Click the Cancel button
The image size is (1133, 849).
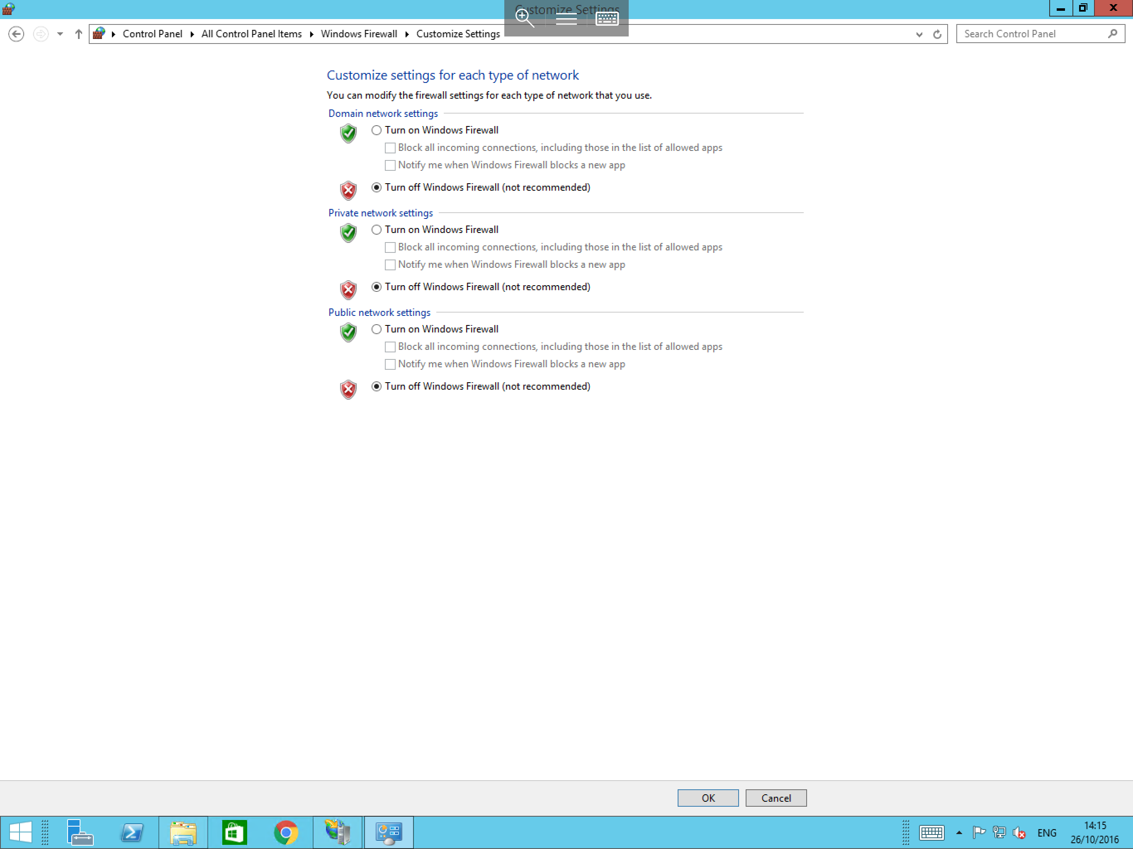tap(776, 798)
